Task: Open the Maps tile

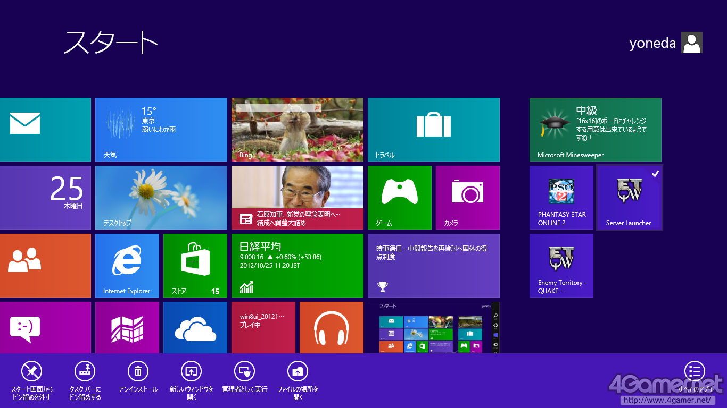Action: (127, 327)
